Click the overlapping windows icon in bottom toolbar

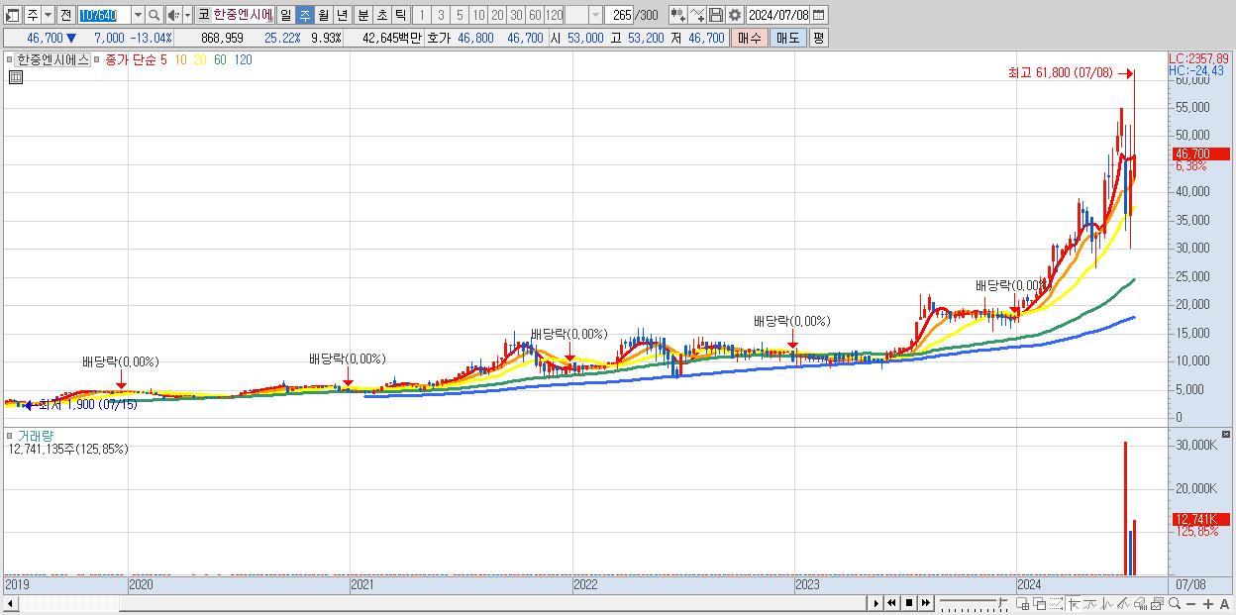click(1040, 603)
